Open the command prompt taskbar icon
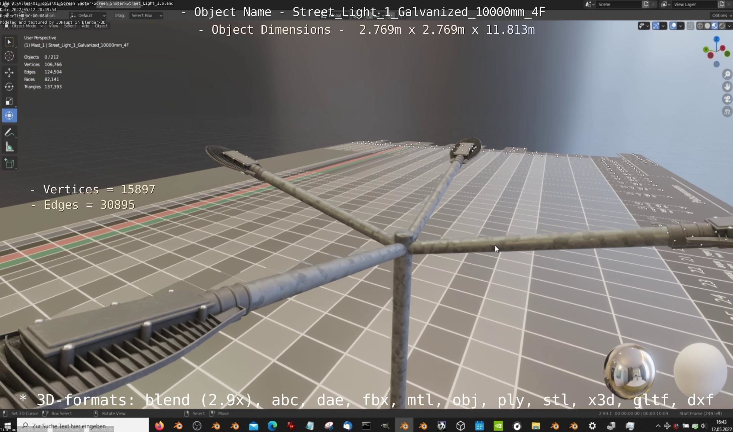 pyautogui.click(x=366, y=426)
